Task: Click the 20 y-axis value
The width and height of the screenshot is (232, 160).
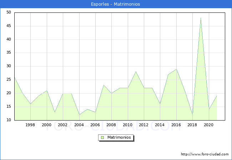Action: 9,93
